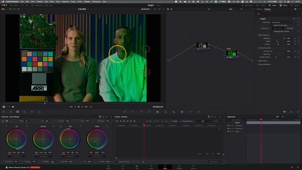Click the effects search magnifier icon

pos(295,9)
